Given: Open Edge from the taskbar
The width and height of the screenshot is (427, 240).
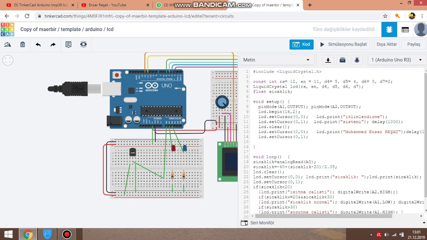Looking at the screenshot, I should pos(48,234).
